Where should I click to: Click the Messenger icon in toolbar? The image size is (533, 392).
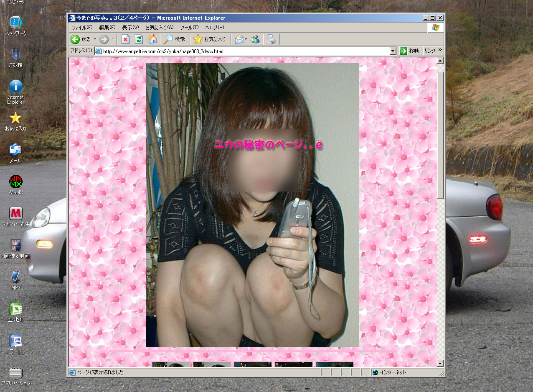pos(255,39)
